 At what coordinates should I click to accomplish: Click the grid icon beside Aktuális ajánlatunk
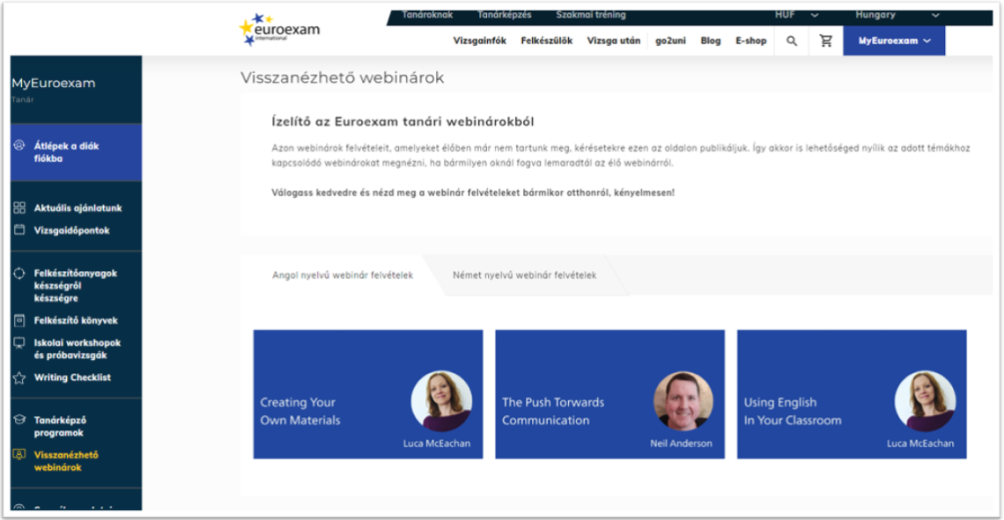tap(20, 208)
